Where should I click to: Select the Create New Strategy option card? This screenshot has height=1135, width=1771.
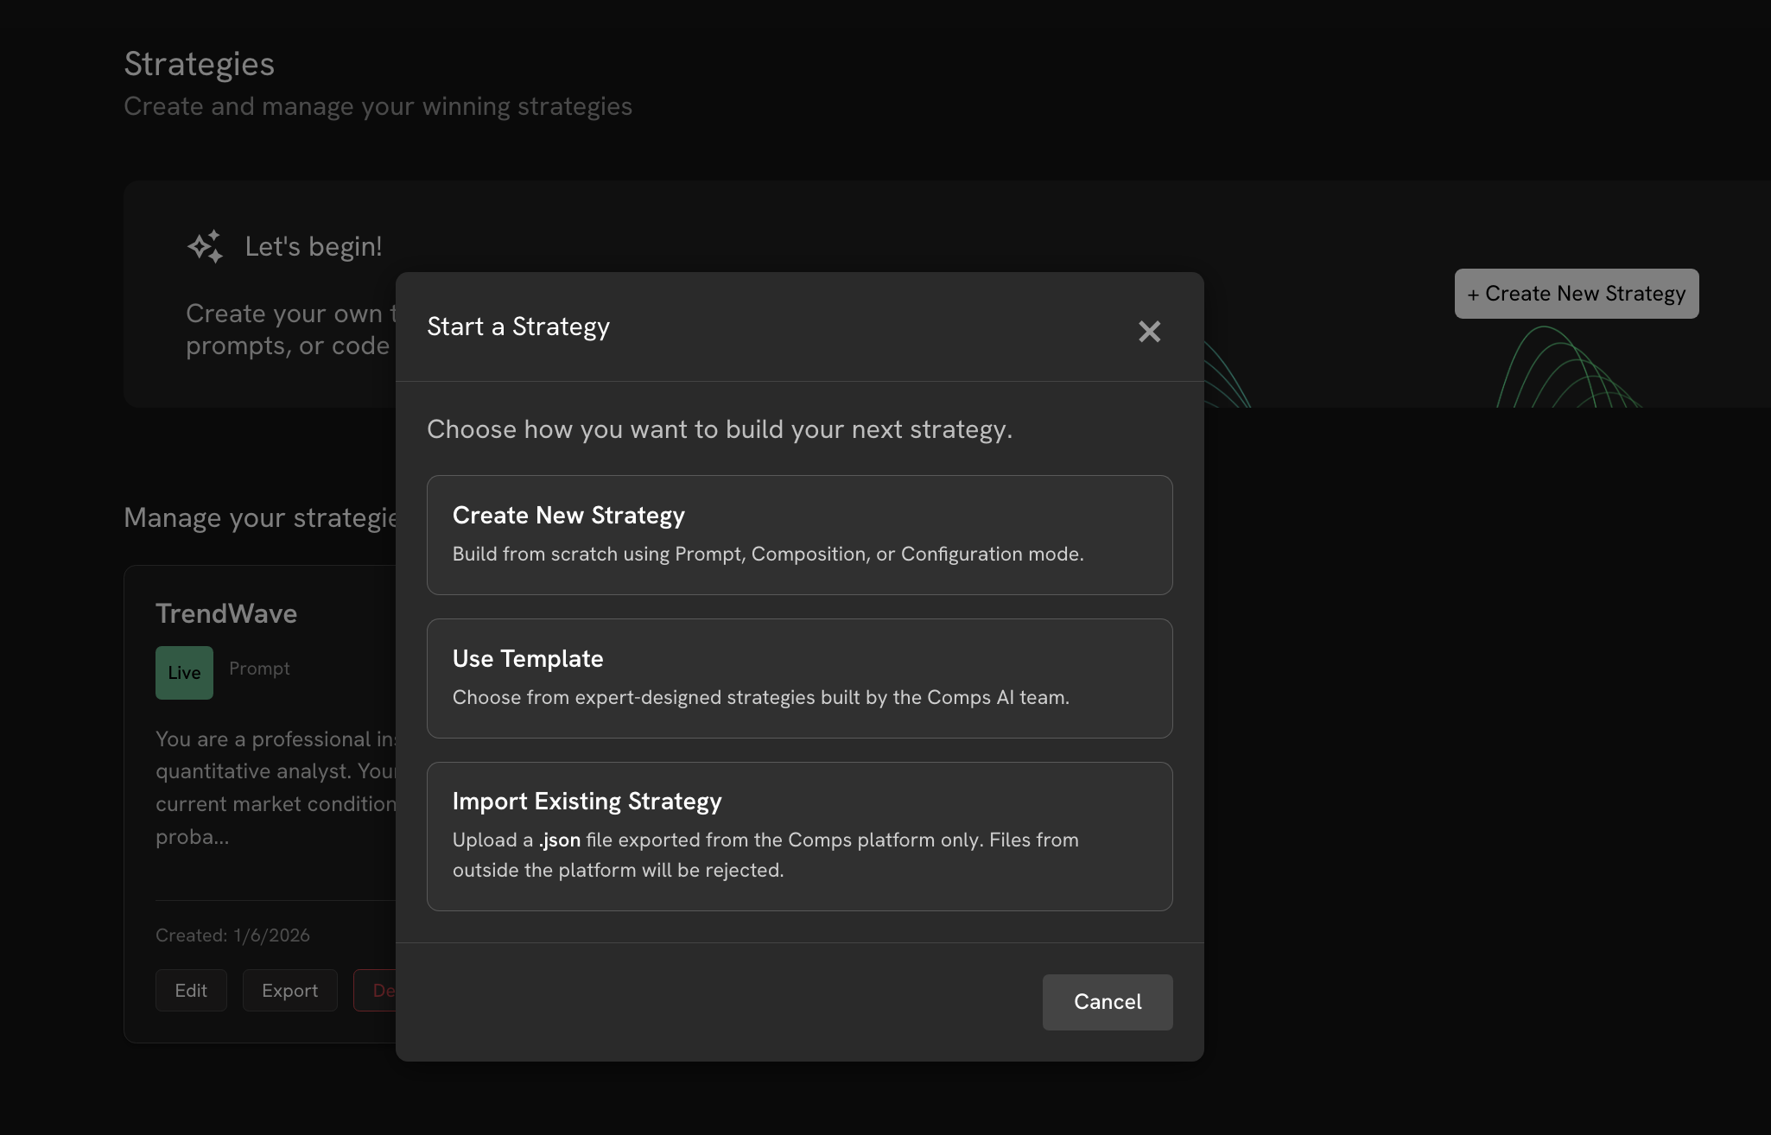pyautogui.click(x=799, y=535)
